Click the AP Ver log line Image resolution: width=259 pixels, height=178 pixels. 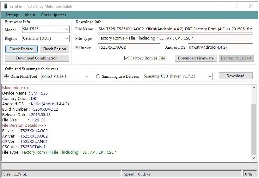25,136
